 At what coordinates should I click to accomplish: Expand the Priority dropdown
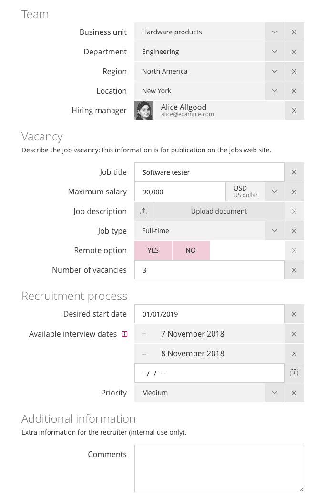point(275,392)
